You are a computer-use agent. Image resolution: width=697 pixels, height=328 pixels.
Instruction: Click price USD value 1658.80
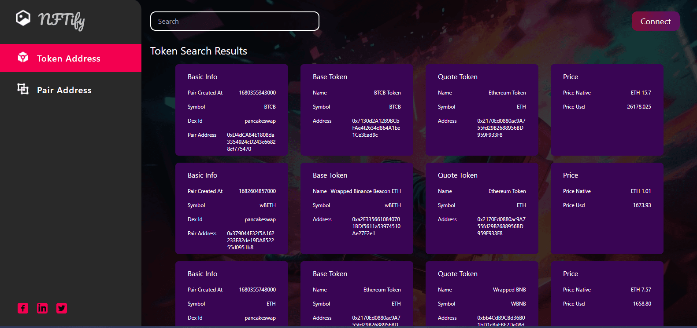pos(642,304)
